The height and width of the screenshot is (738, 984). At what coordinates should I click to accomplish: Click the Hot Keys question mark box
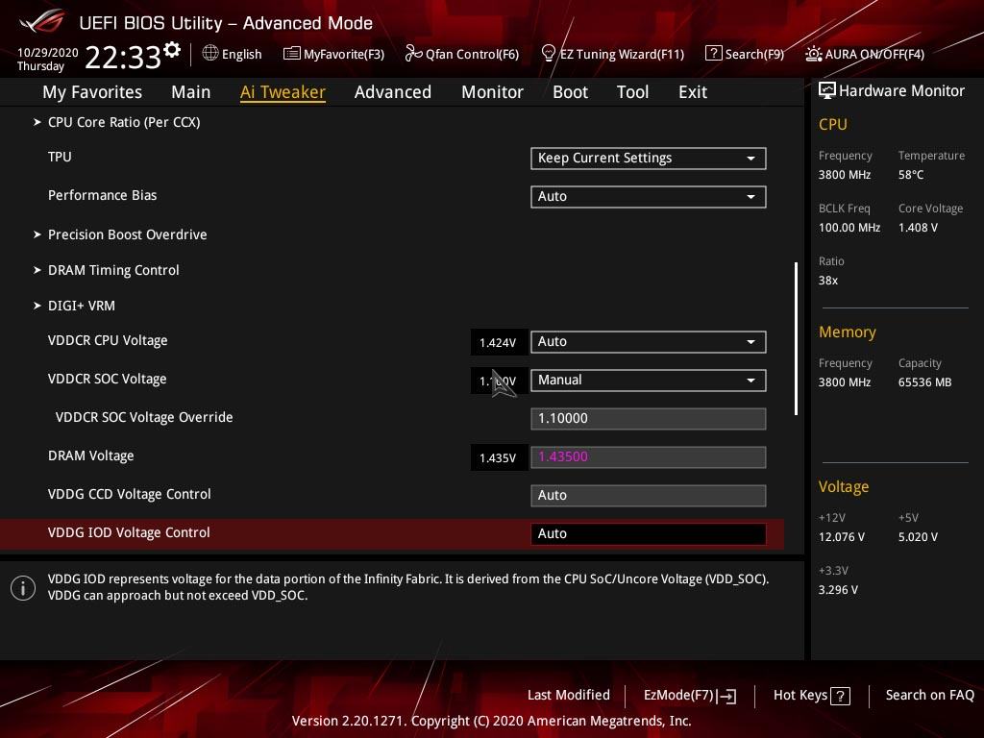click(840, 696)
